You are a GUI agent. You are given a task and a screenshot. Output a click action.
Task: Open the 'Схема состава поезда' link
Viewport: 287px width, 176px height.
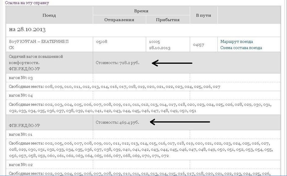(x=241, y=48)
